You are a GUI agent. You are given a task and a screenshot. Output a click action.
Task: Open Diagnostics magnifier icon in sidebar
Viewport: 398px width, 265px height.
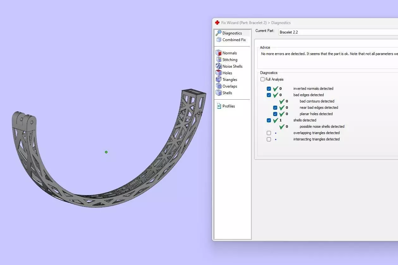click(x=218, y=33)
